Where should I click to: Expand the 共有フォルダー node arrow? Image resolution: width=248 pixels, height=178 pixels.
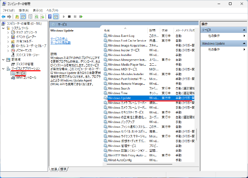click(8, 42)
